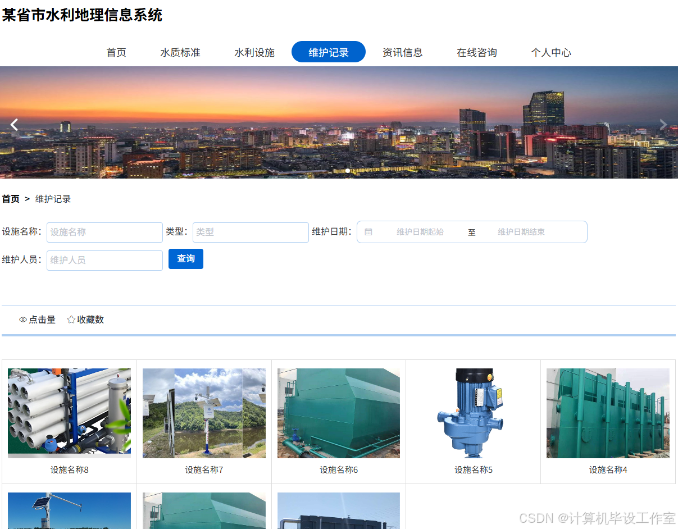Open the 首页 navigation tab
This screenshot has height=529, width=678.
116,52
